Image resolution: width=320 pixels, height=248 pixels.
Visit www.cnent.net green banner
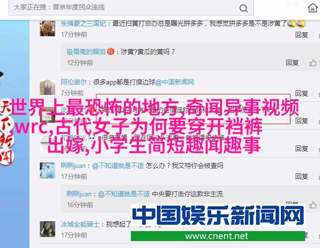[x=218, y=236]
